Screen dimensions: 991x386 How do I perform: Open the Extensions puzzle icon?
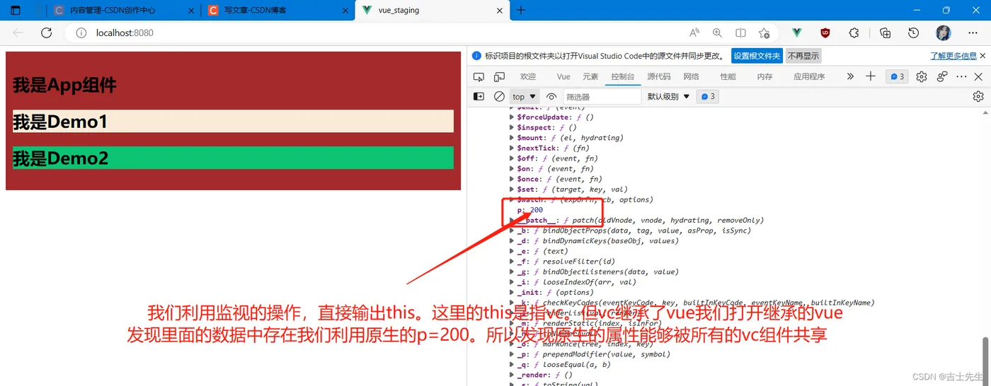tap(854, 33)
